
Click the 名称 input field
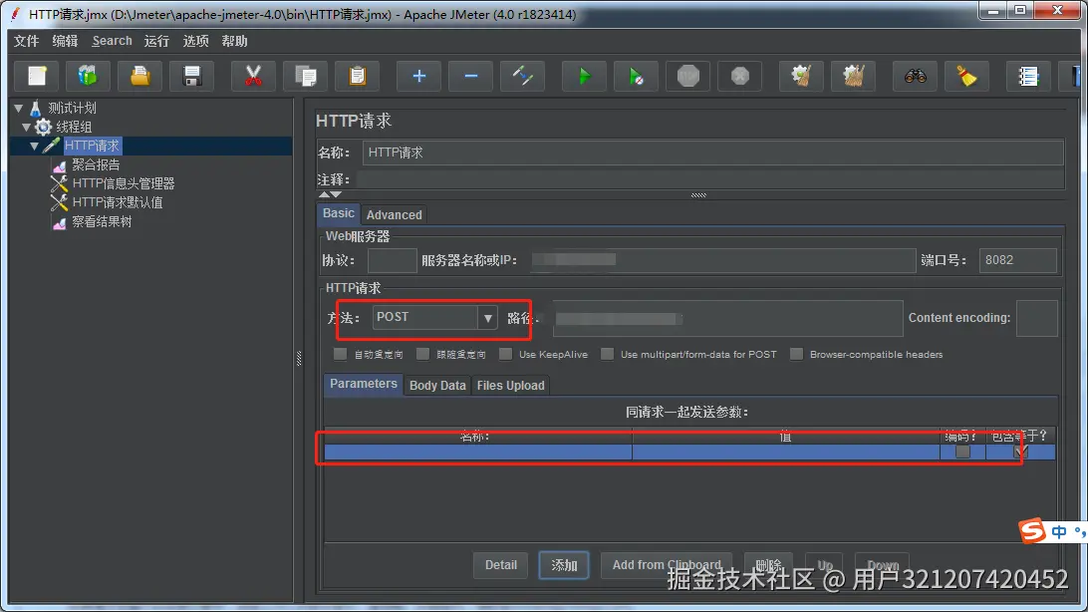pos(712,153)
